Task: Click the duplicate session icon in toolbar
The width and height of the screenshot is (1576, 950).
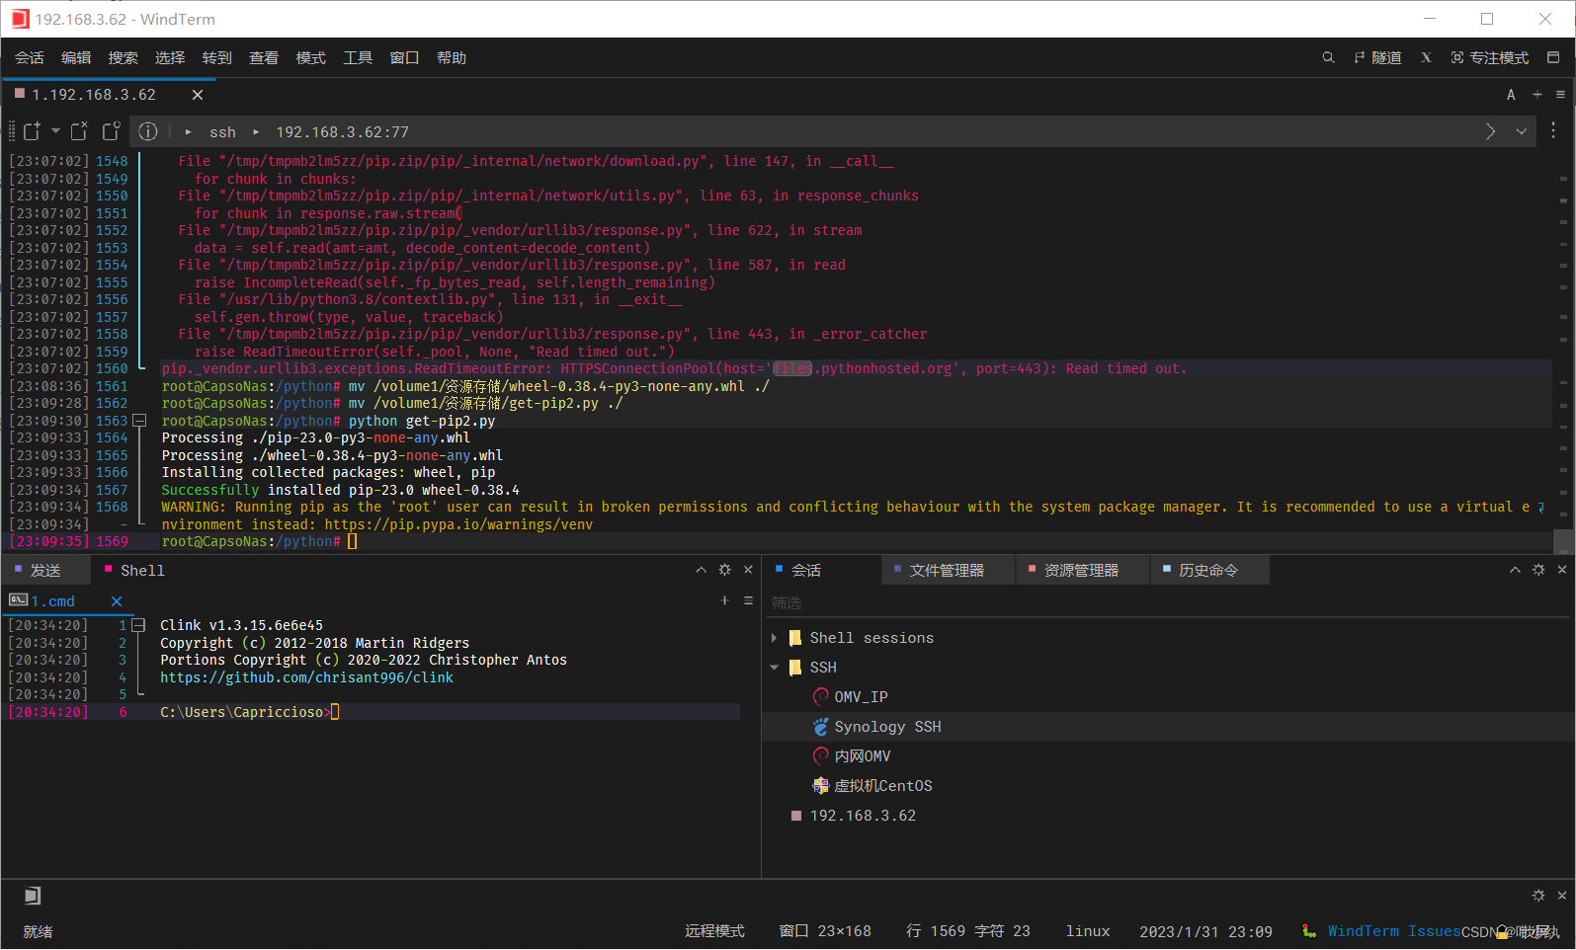Action: (x=80, y=131)
